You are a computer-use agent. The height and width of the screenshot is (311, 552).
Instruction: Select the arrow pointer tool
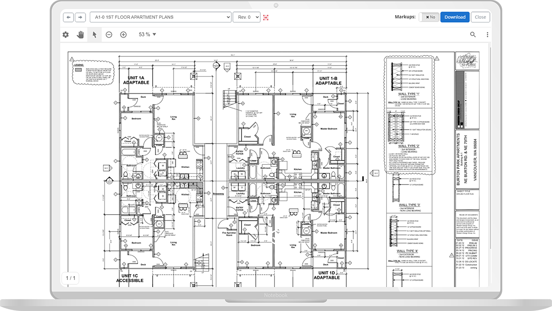(x=94, y=34)
